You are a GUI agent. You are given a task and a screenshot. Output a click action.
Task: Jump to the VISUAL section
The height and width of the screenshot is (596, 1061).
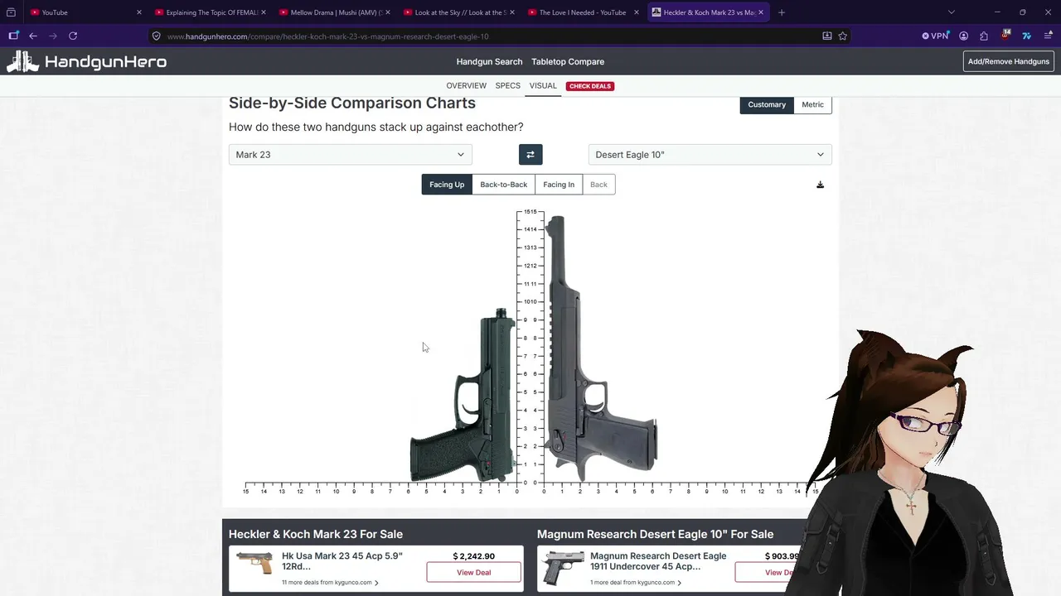click(x=543, y=86)
